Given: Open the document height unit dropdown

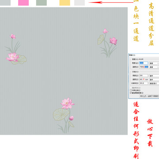Looking at the screenshot, I should [154, 79].
